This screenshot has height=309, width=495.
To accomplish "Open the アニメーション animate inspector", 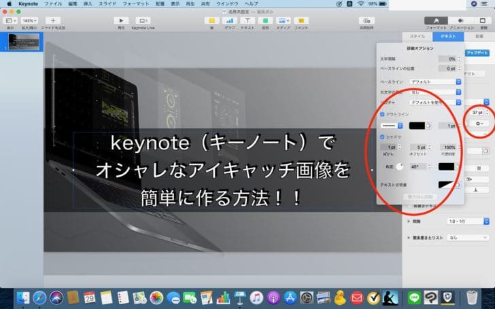I will click(x=460, y=20).
